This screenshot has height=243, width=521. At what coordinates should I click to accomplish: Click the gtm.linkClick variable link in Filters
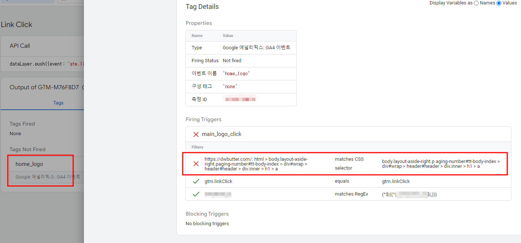[x=218, y=181]
